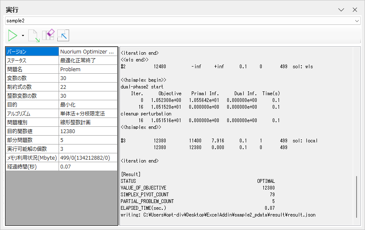Click the objective value 12380 in table
365x230 pixels.
click(88, 131)
